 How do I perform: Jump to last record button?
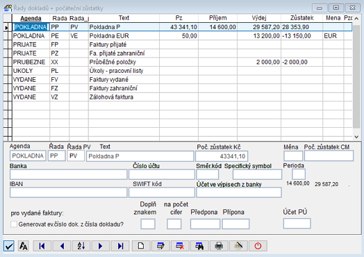[120, 246]
